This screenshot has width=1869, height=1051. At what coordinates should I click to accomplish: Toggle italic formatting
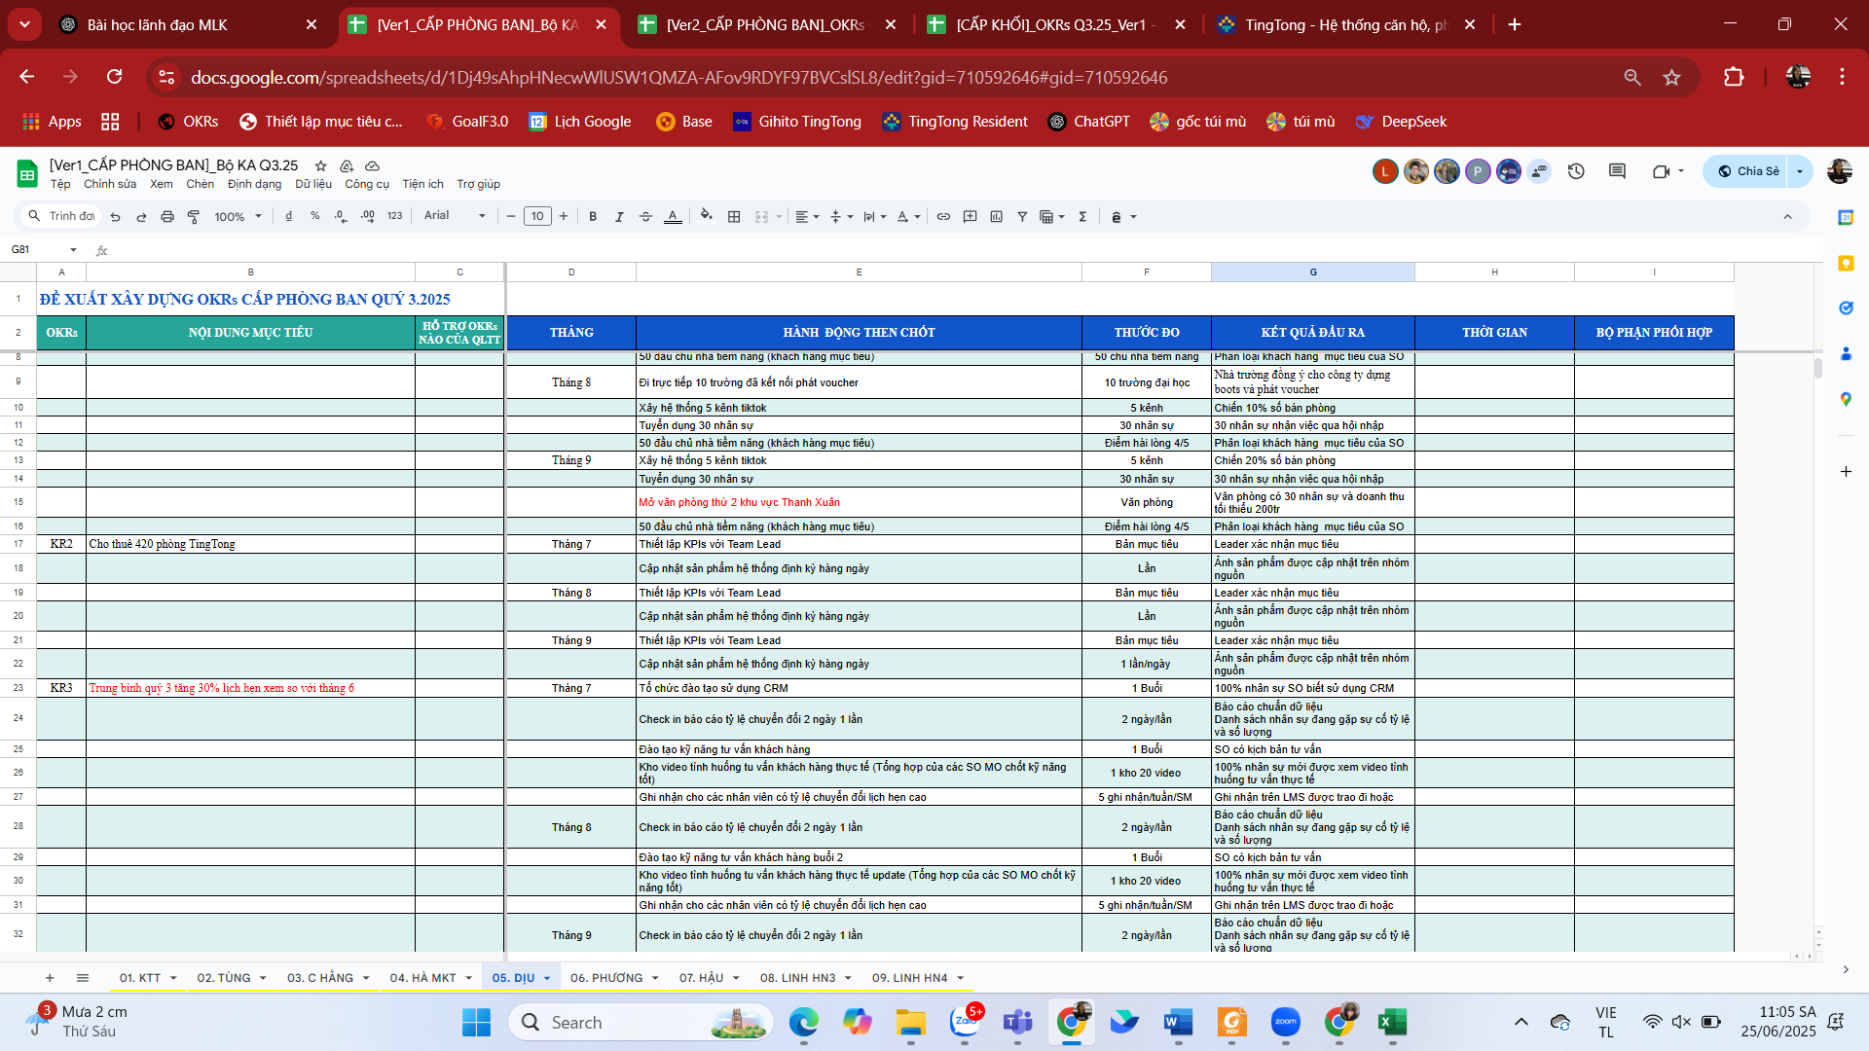pyautogui.click(x=619, y=216)
